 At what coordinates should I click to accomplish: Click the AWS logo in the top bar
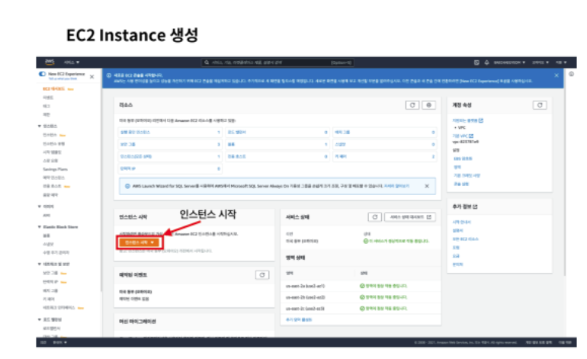click(50, 63)
